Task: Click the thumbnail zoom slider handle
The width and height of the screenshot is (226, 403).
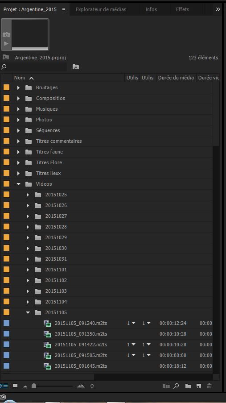Action: point(34,386)
